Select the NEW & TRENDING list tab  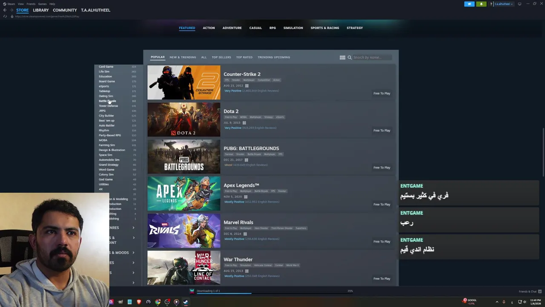183,57
